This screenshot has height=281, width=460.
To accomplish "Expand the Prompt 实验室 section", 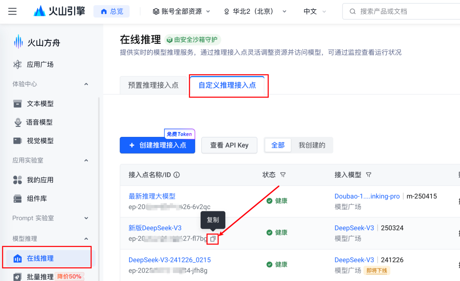I will (86, 218).
